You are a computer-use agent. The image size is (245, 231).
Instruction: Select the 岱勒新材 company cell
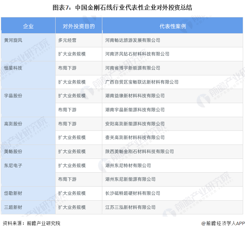pos(13,193)
